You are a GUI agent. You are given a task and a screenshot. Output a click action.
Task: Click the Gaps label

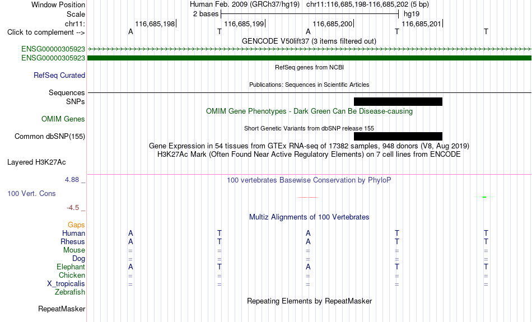pos(76,225)
